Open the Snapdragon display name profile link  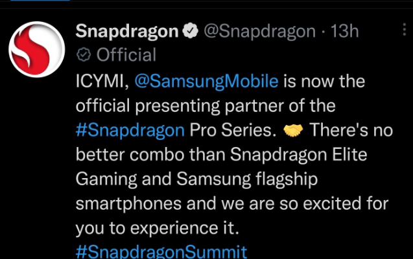126,31
